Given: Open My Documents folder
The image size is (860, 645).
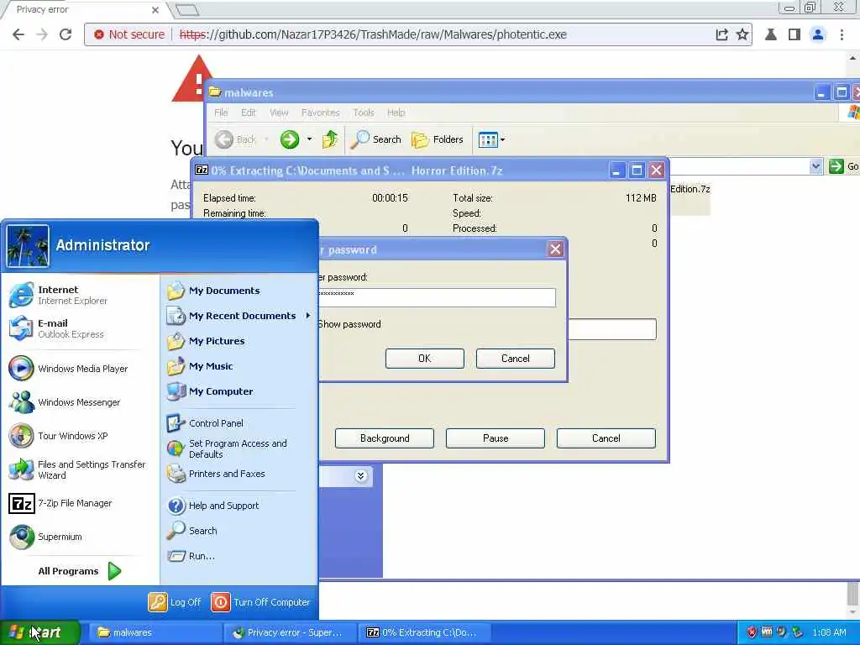Looking at the screenshot, I should 213,290.
